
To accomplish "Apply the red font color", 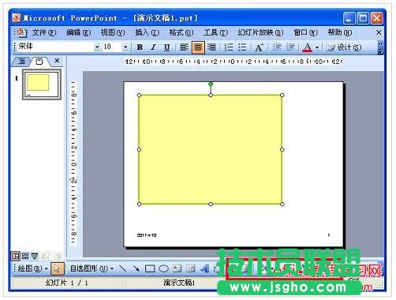I will [x=307, y=47].
